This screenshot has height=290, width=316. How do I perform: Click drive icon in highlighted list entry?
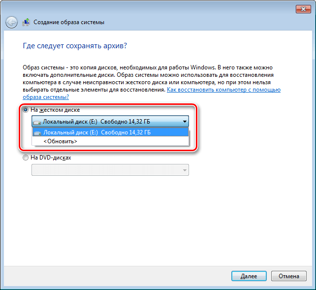point(37,133)
